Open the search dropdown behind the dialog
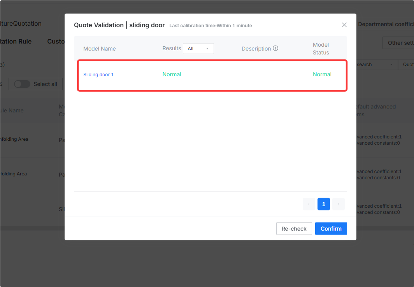 (377, 65)
